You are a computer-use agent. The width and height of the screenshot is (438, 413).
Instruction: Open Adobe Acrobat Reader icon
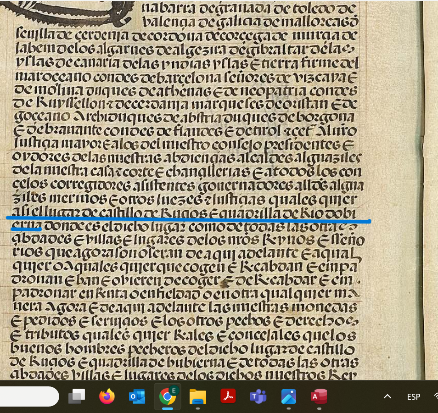[x=228, y=396]
